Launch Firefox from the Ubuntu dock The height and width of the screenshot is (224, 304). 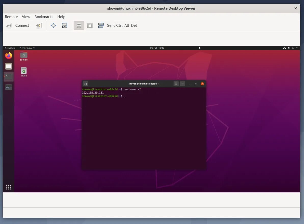8,56
